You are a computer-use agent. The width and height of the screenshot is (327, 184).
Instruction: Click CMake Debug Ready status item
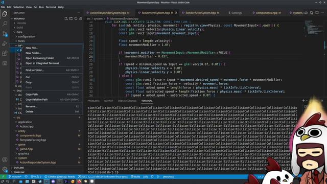60,176
